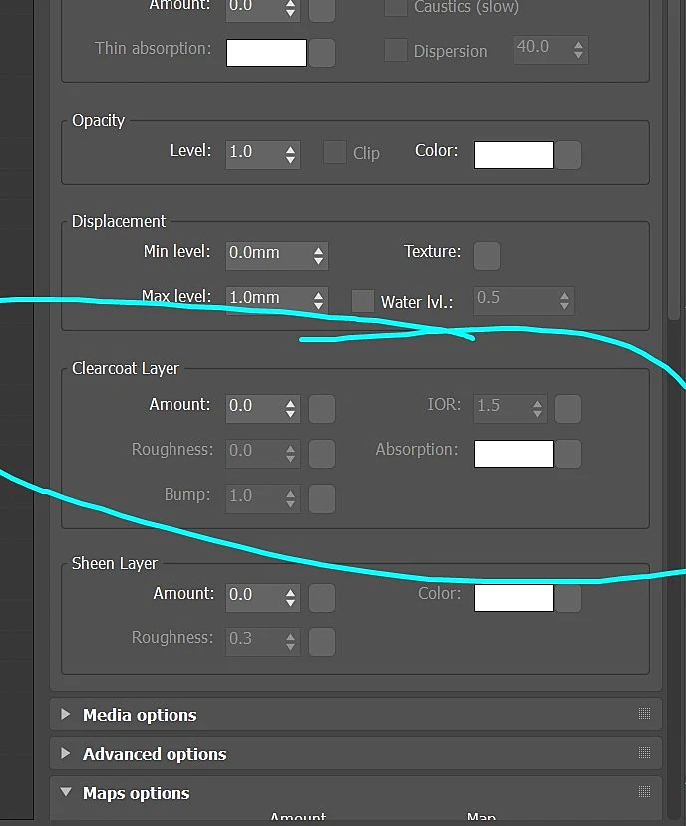
Task: Click the Opacity Color map slot button
Action: [568, 155]
